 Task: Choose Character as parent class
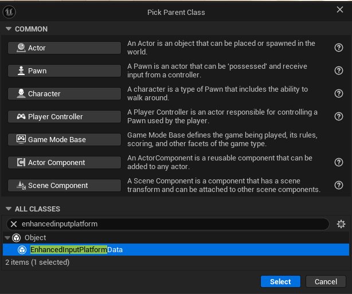click(x=64, y=93)
